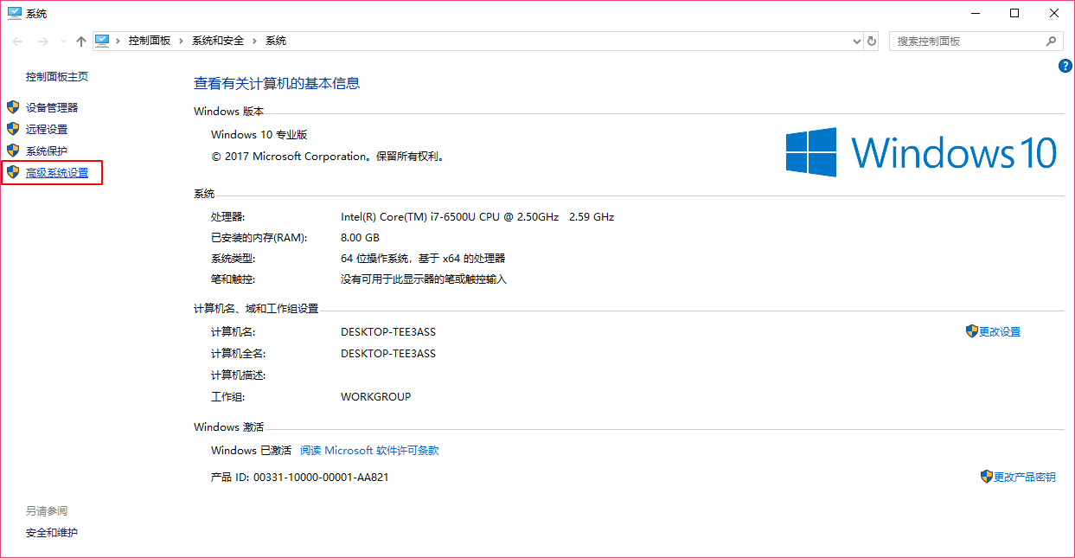
Task: Click DESKTOP-TEE3ASS beside 计算机全名
Action: tap(388, 354)
